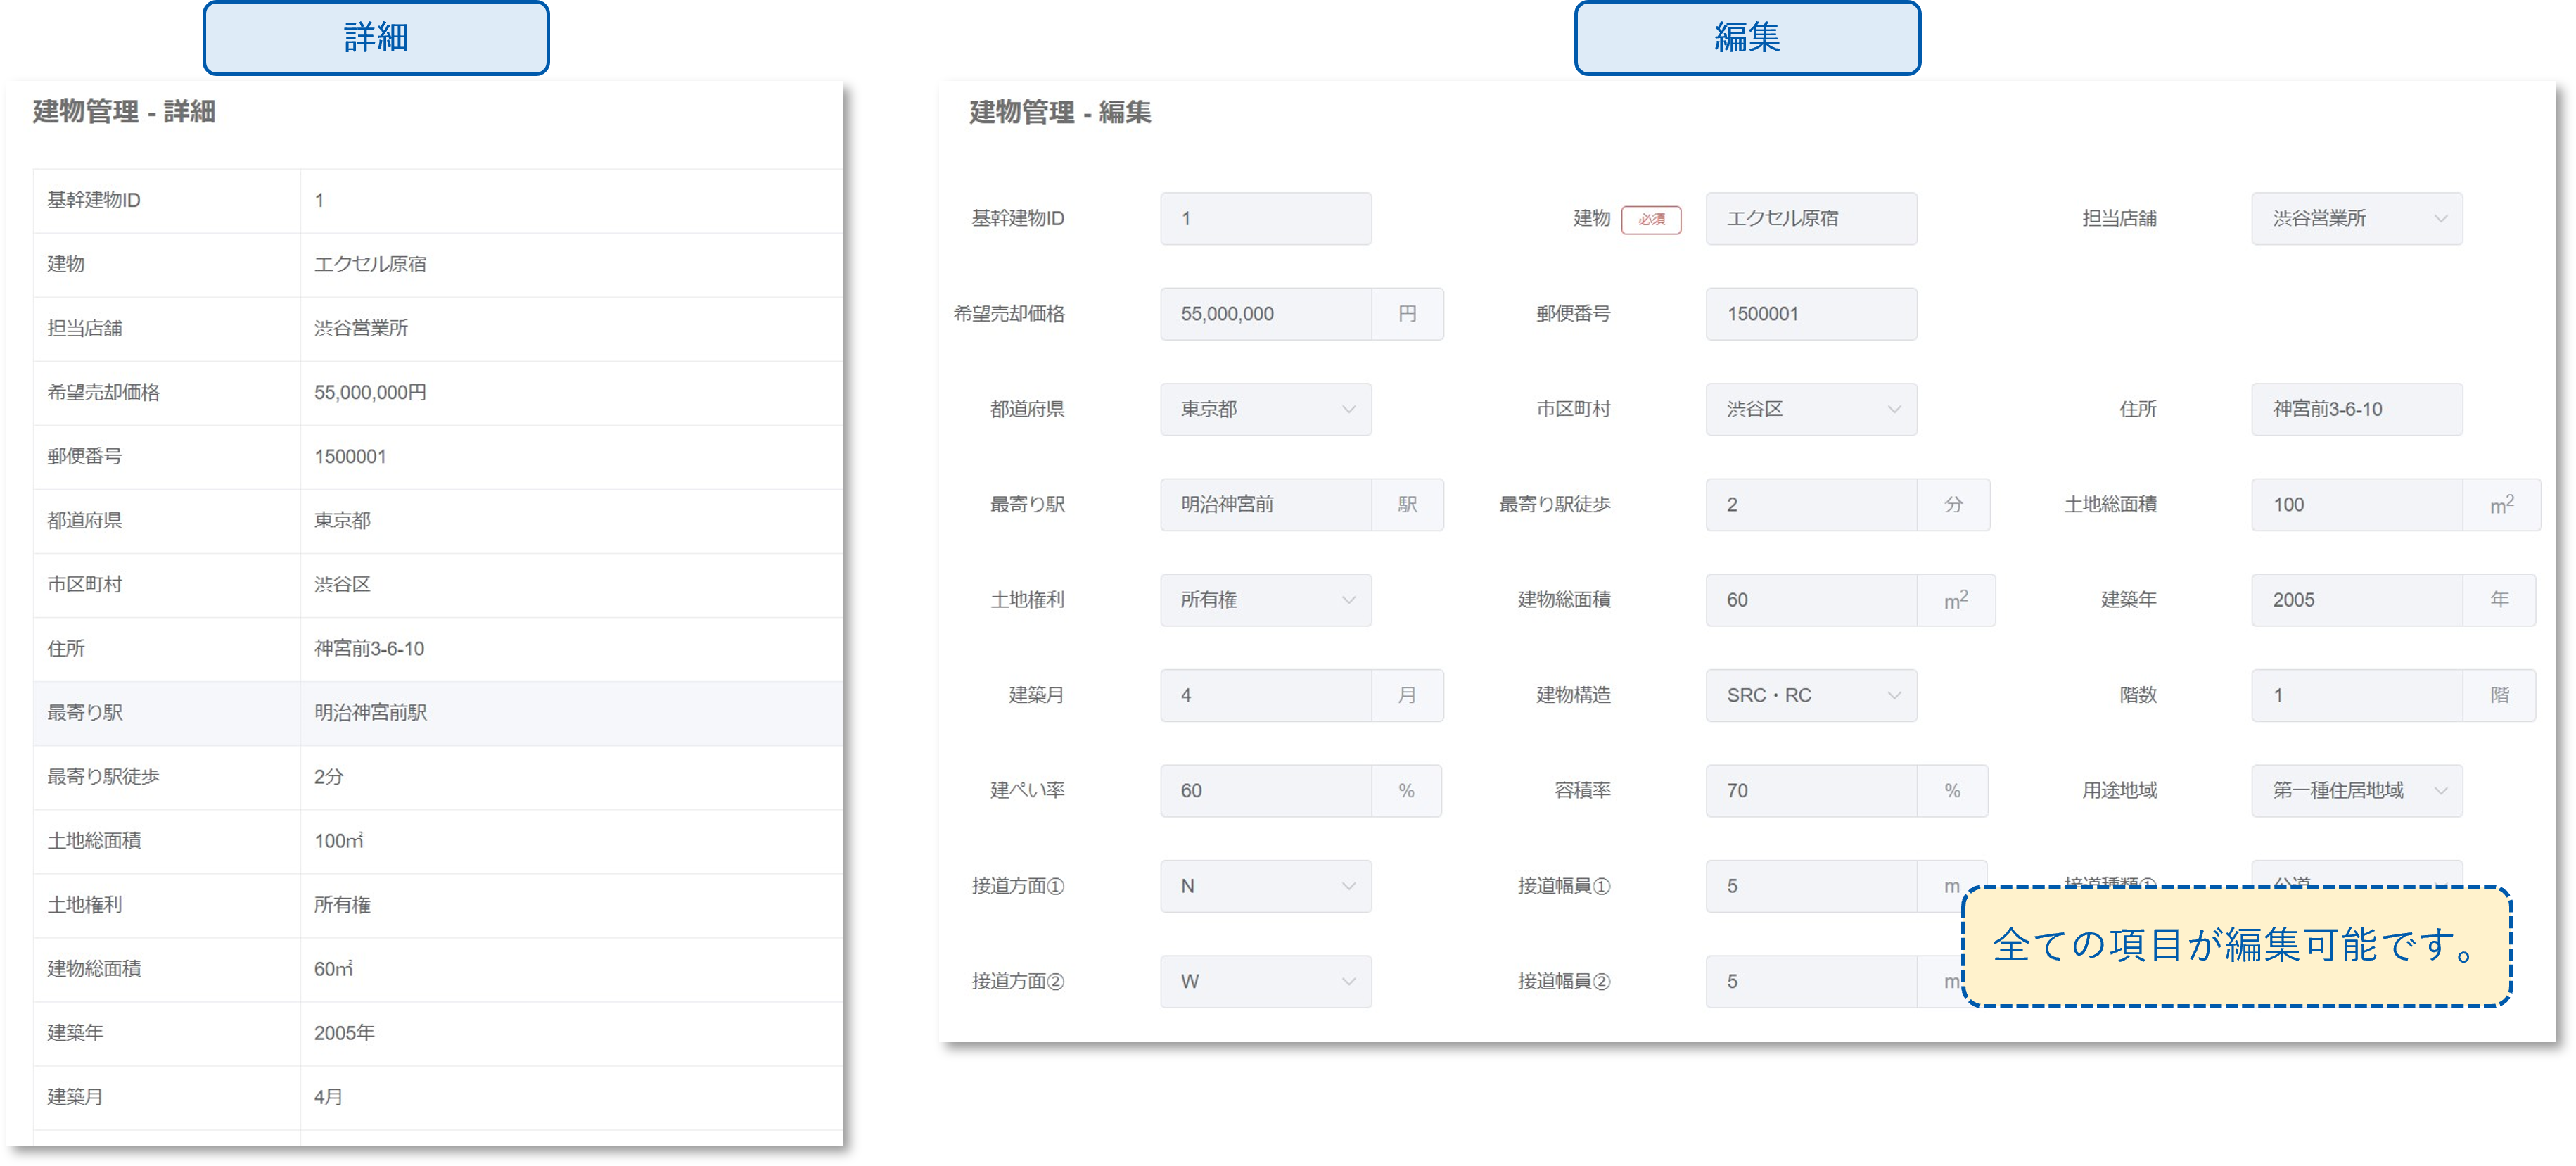The width and height of the screenshot is (2576, 1166).
Task: Click the red 必須 badge next to 建物
Action: point(1651,219)
